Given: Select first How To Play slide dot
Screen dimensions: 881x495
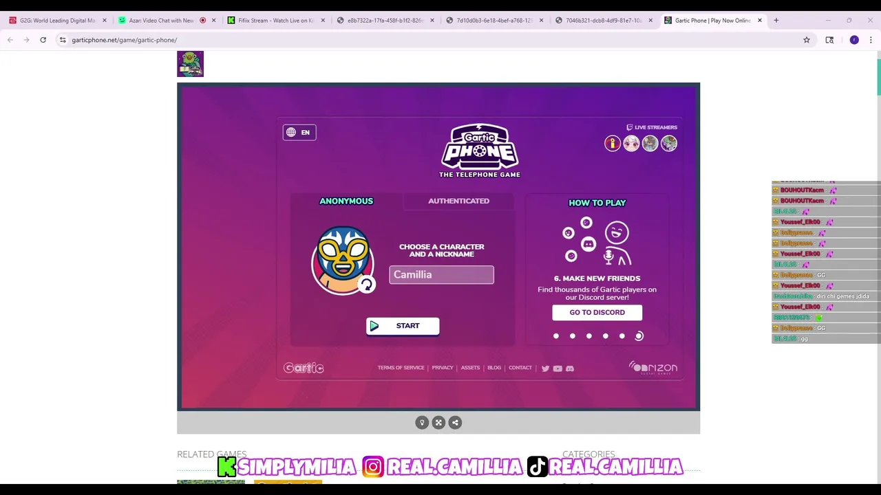Looking at the screenshot, I should [x=556, y=336].
